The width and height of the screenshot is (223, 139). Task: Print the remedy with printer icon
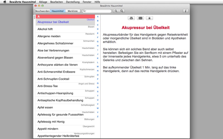tap(131, 18)
